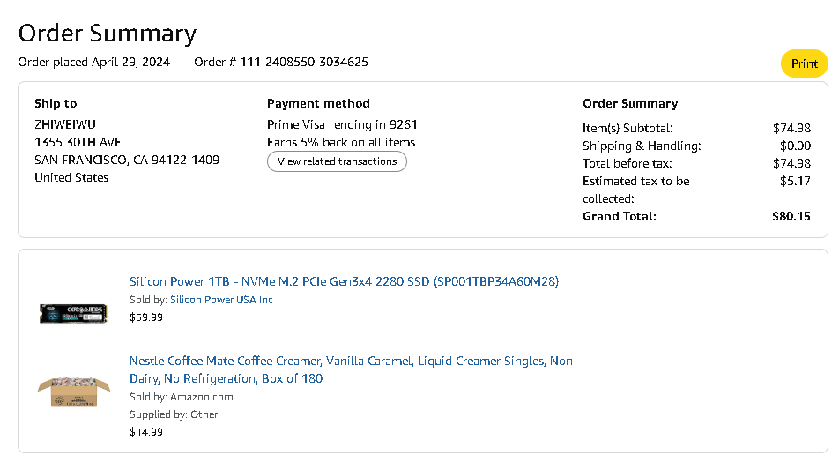Click the Prime Visa ending in 9261 text
Viewport: 839px width, 463px height.
click(x=342, y=124)
